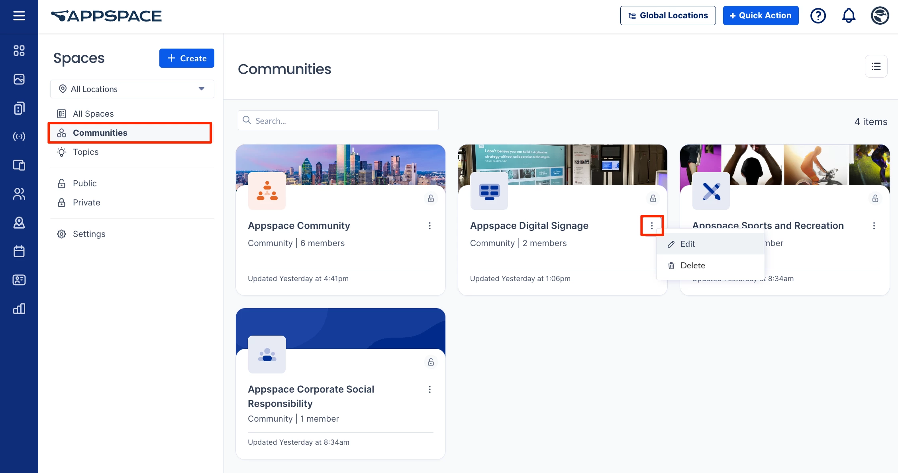Click the communities Search field
The width and height of the screenshot is (898, 473).
(x=339, y=121)
